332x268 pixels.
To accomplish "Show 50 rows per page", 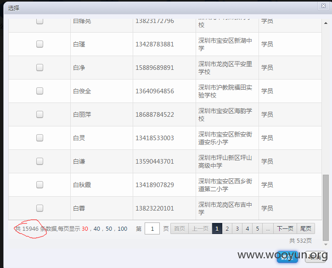I will (x=109, y=229).
